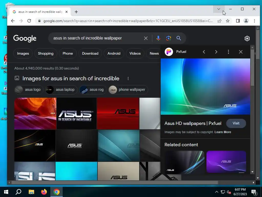
Task: Close the Pxfuel image preview panel
Action: (241, 52)
